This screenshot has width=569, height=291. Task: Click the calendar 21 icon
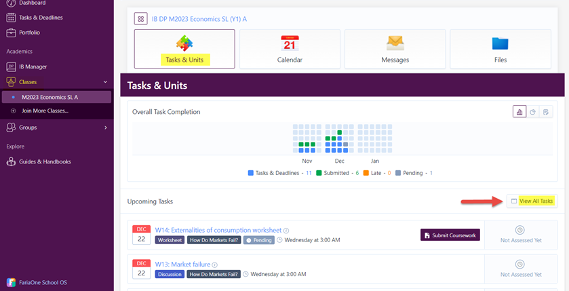(x=290, y=43)
